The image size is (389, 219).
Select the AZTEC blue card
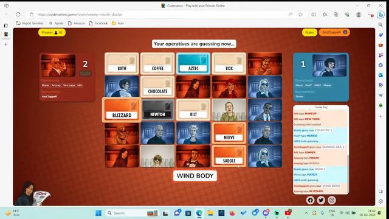click(193, 63)
